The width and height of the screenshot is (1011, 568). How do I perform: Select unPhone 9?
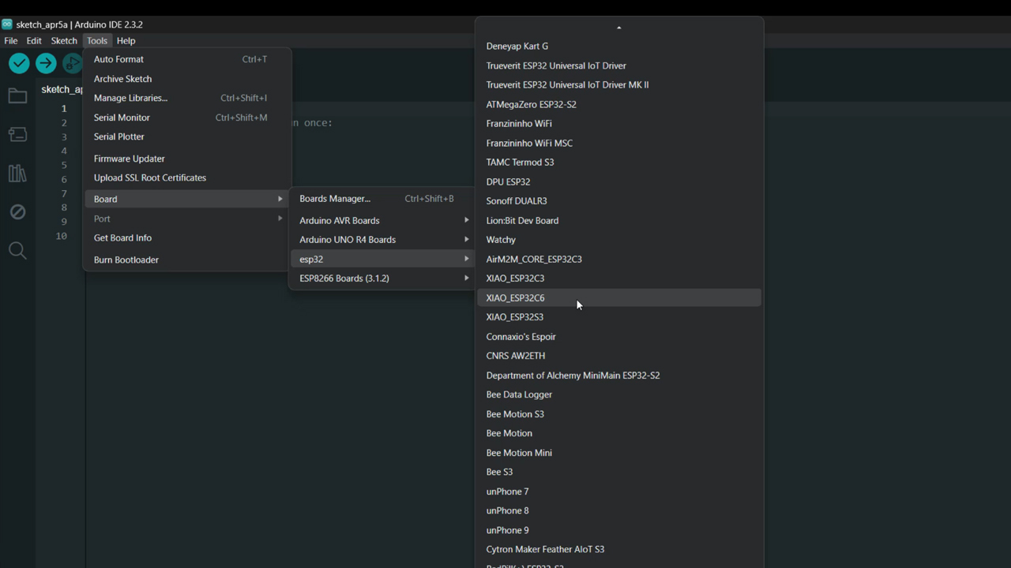tap(619, 530)
